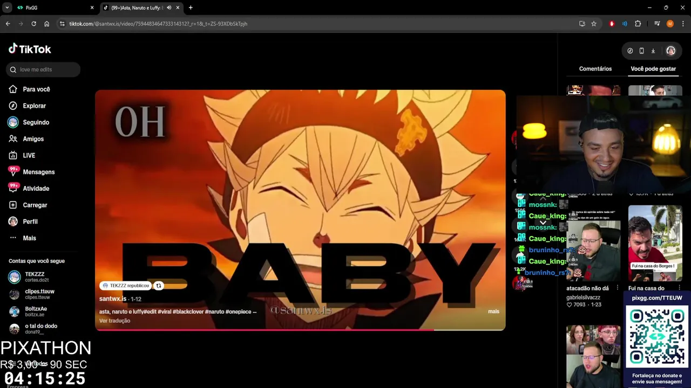Click the Carregar upload icon

click(x=13, y=205)
